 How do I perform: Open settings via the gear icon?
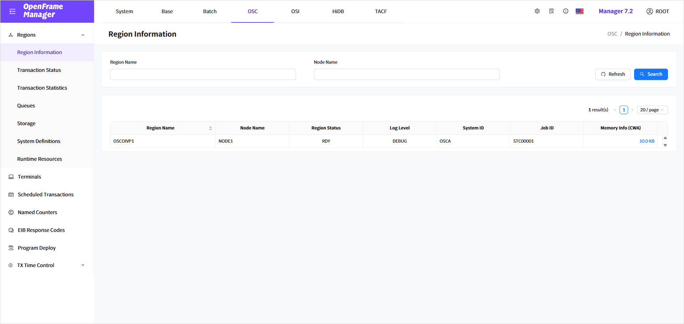(x=537, y=11)
